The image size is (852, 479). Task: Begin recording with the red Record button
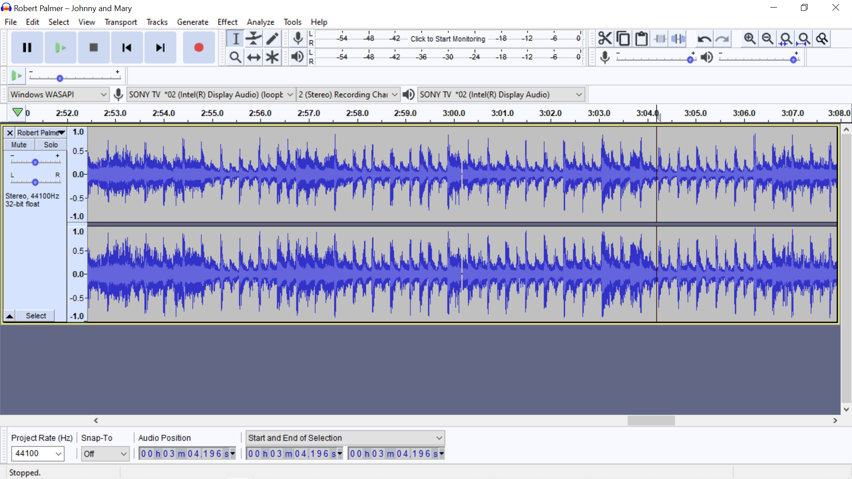tap(199, 47)
